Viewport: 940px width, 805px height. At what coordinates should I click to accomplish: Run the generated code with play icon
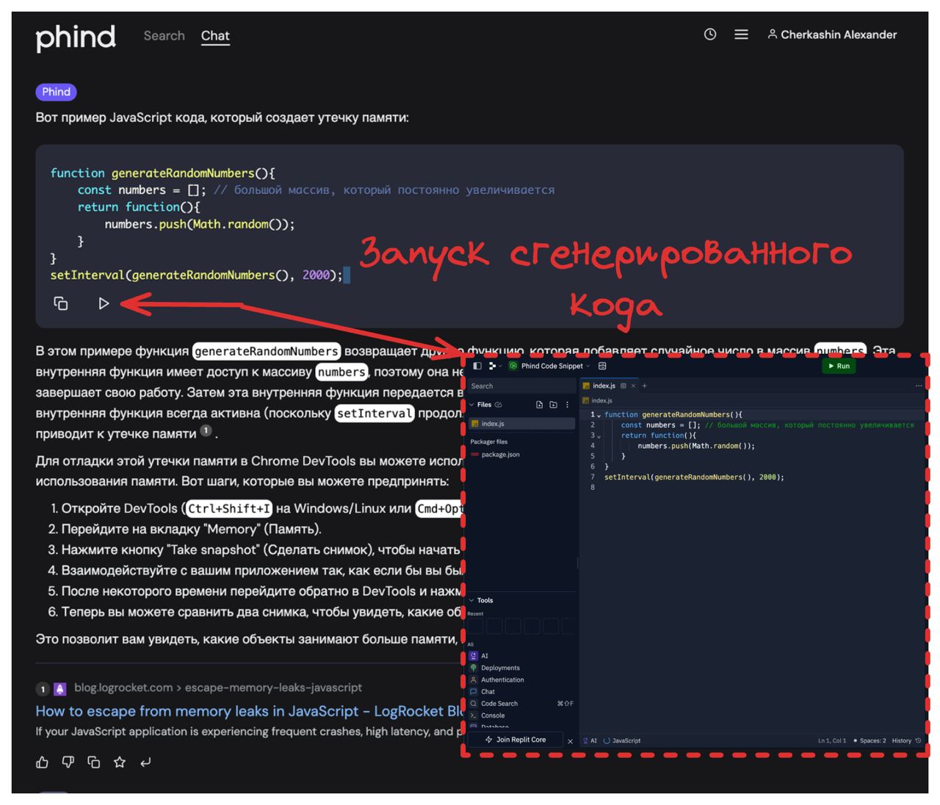click(104, 303)
